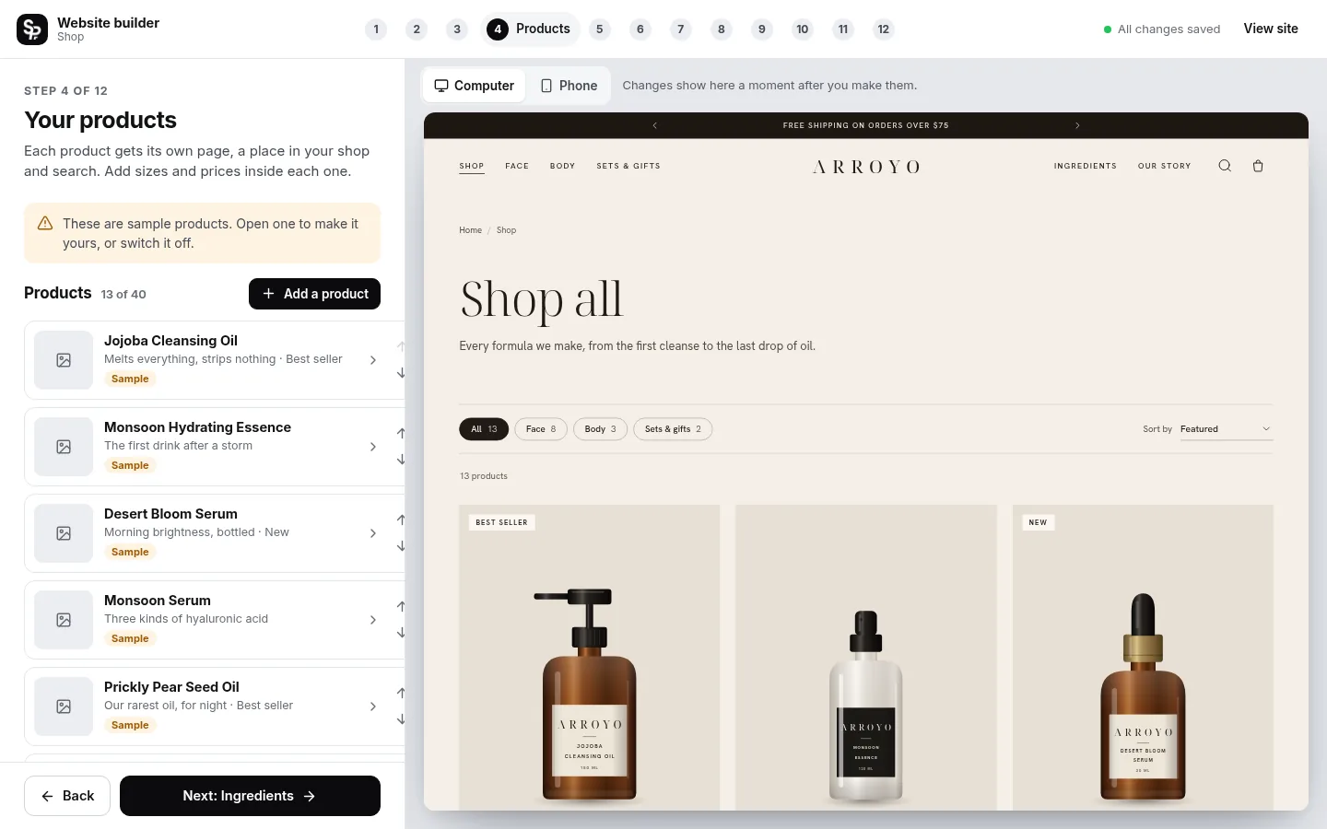Open Desert Bloom Serum via its chevron
The image size is (1327, 829).
click(373, 533)
